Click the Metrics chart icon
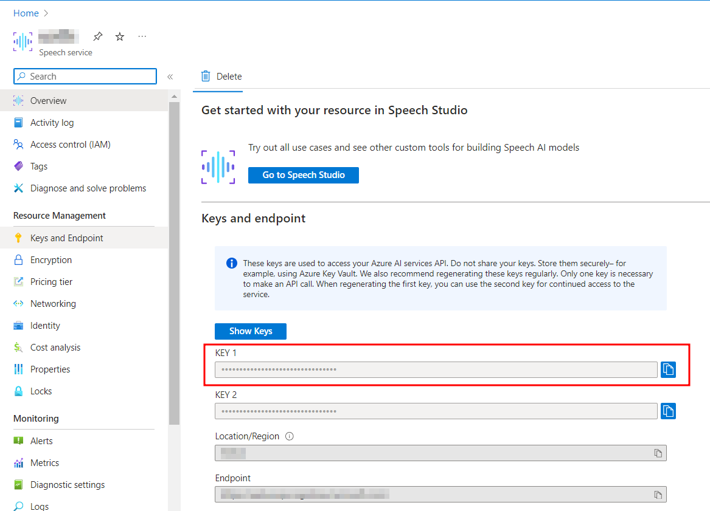The height and width of the screenshot is (511, 710). click(x=19, y=462)
